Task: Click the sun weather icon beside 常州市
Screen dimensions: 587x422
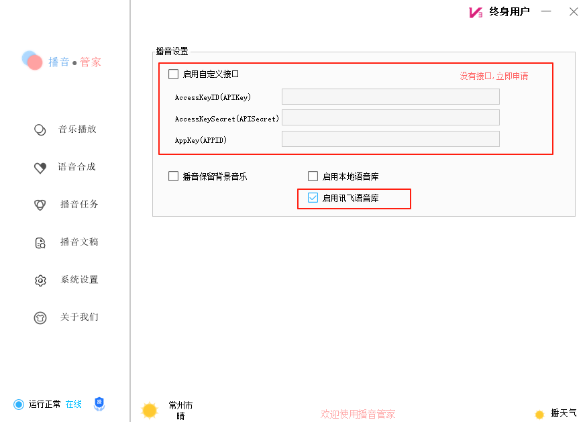Action: [150, 410]
